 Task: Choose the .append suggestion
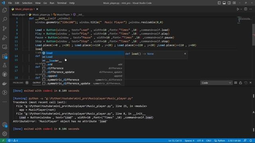click(83, 76)
